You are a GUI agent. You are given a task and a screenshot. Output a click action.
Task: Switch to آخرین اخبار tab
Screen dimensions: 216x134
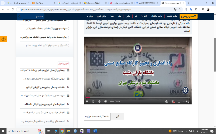tap(63, 64)
